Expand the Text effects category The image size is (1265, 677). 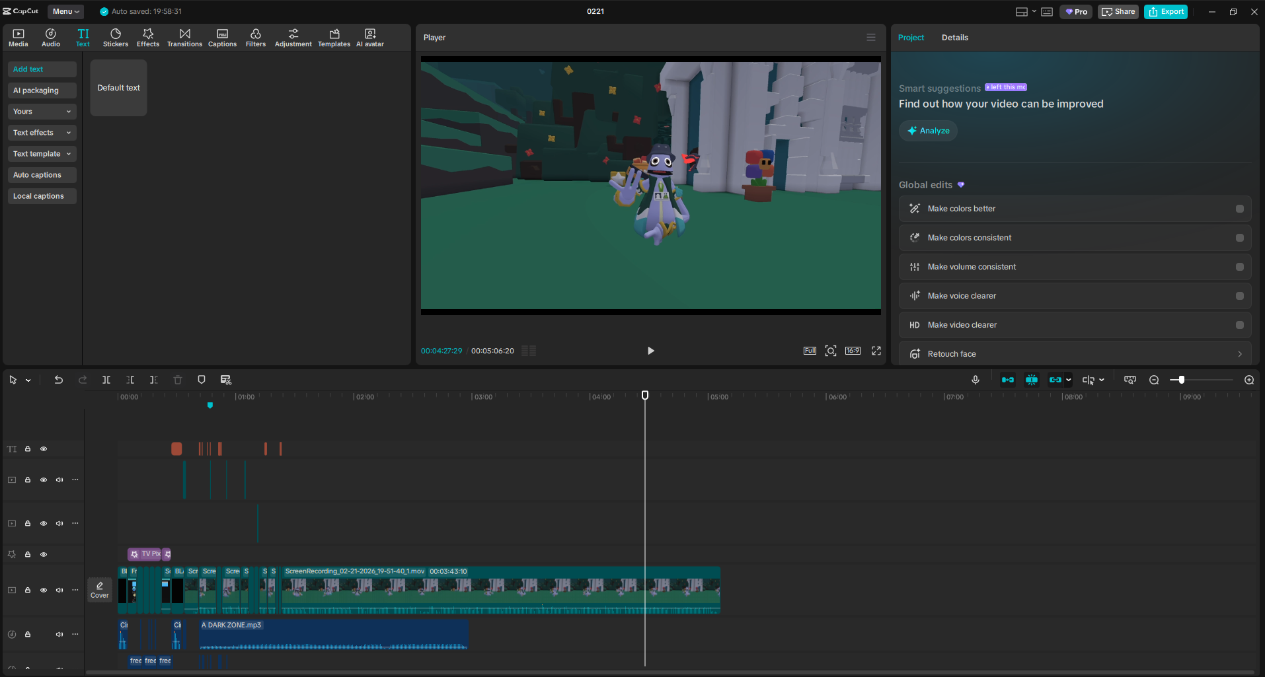tap(42, 133)
